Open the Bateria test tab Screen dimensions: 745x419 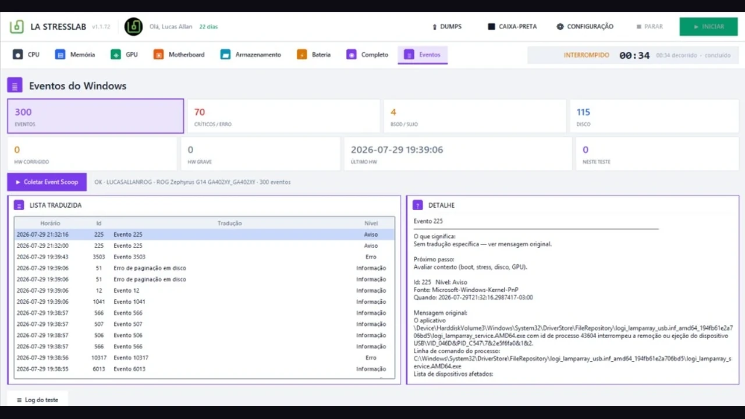point(314,55)
